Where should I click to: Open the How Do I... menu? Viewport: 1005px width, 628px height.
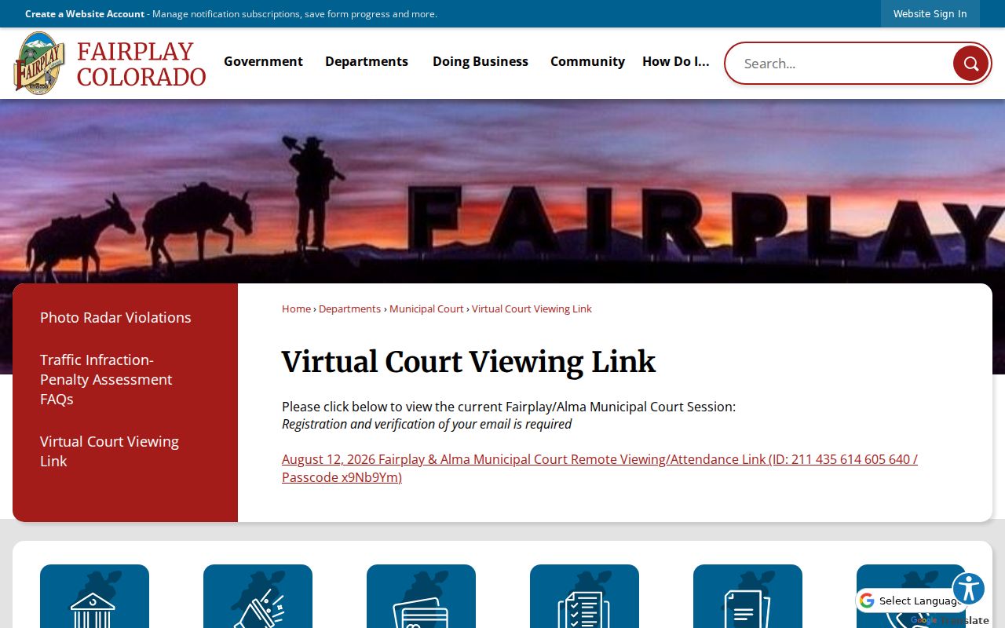[675, 61]
